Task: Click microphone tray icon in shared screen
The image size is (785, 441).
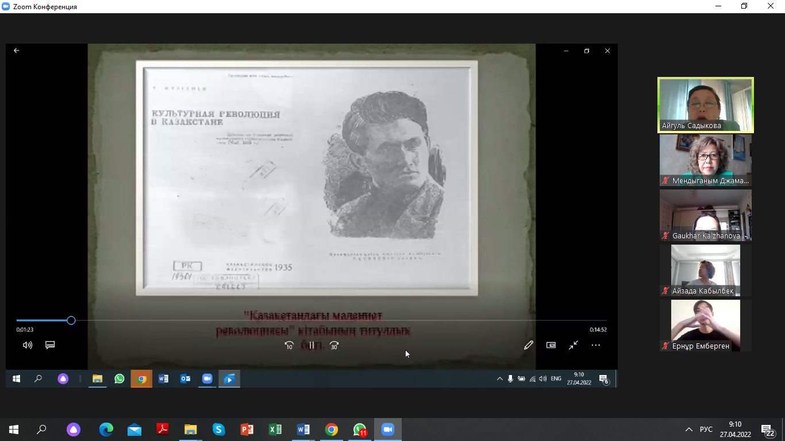Action: tap(510, 379)
